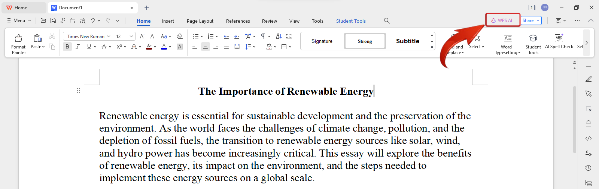The image size is (599, 189).
Task: Apply the Subtitle style from gallery
Action: 407,41
